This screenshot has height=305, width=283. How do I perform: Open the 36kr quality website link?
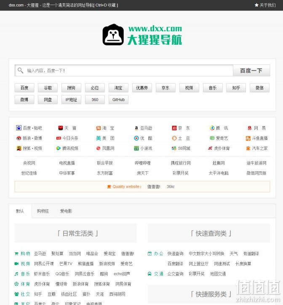point(171,186)
